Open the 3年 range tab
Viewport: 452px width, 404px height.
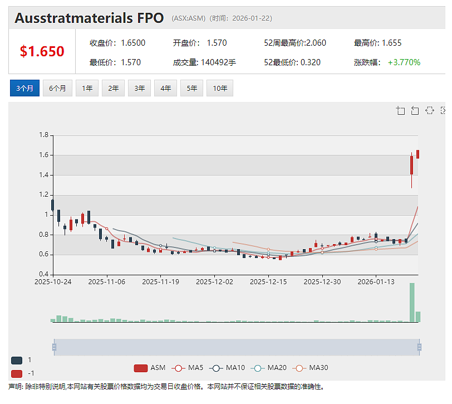click(x=140, y=88)
